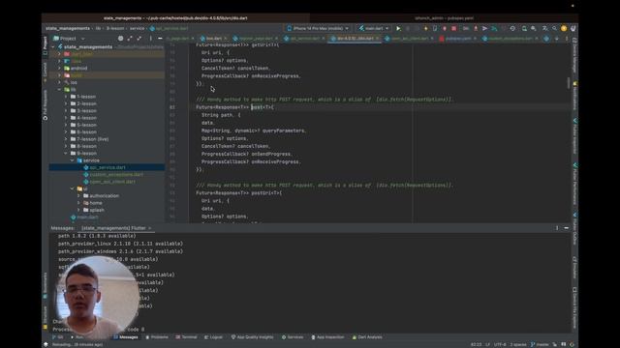Click on the postUri method name in editor
Image resolution: width=620 pixels, height=348 pixels.
[x=263, y=193]
